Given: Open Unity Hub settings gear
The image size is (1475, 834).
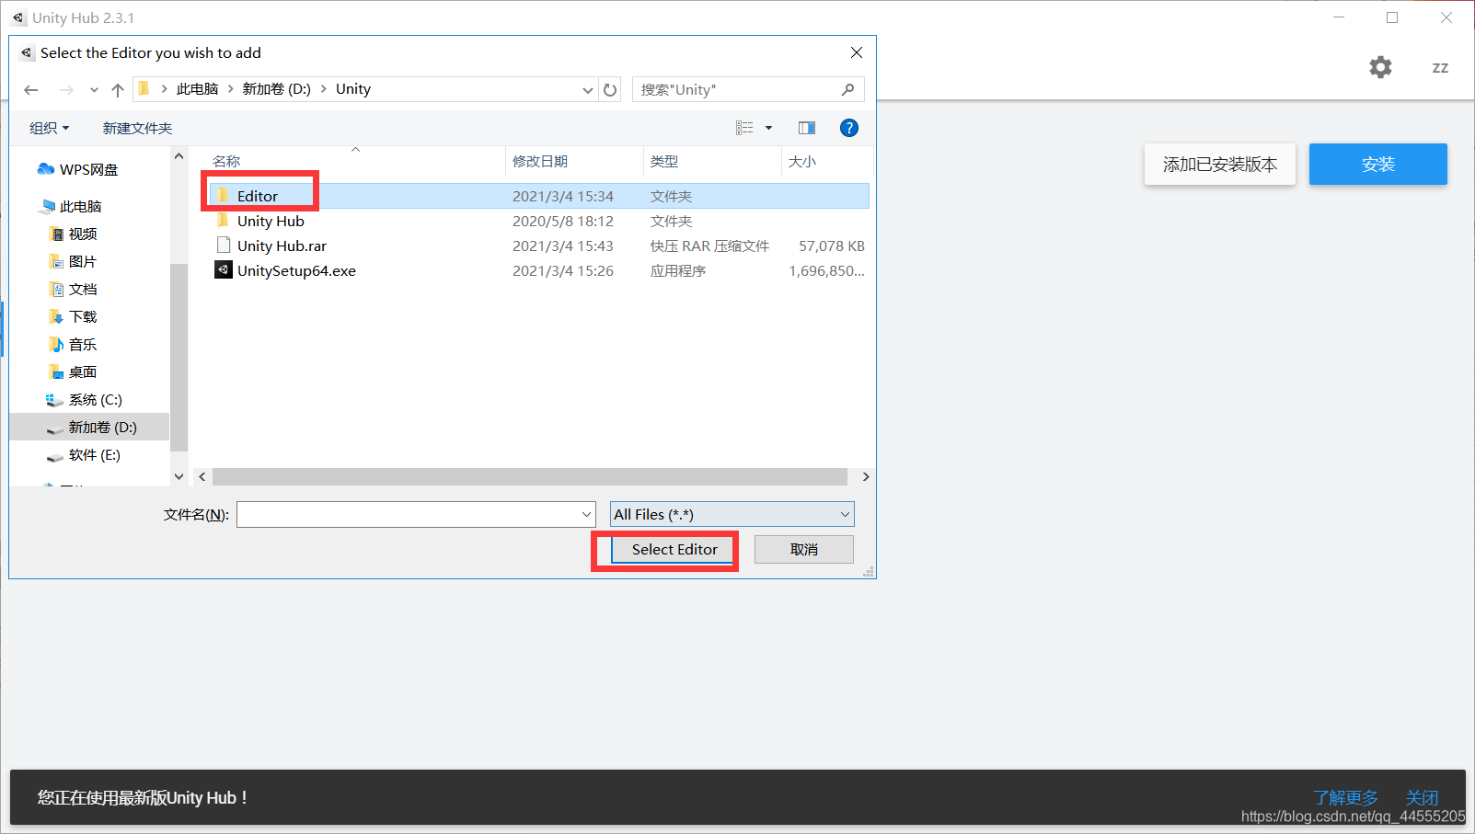Looking at the screenshot, I should click(x=1380, y=67).
